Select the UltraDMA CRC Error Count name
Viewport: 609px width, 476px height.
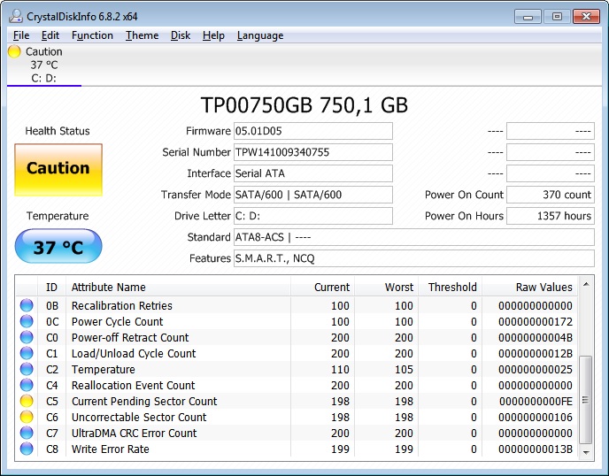pyautogui.click(x=134, y=433)
